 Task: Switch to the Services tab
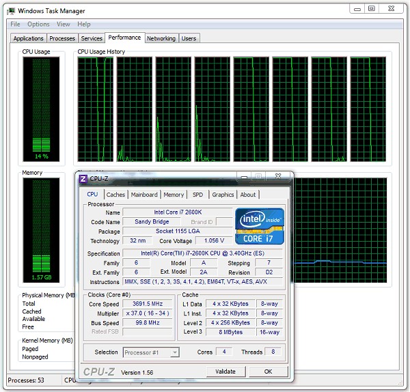(92, 38)
